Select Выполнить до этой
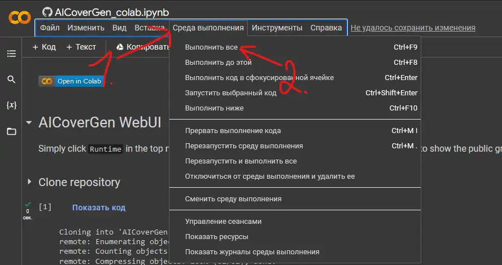Viewport: 502px width, 265px height. point(295,63)
